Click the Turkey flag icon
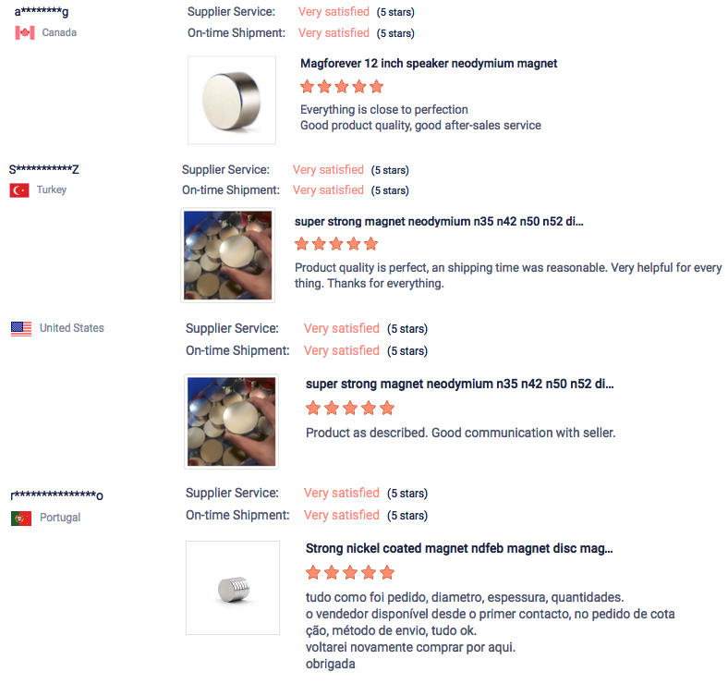Screen dimensions: 728x684 pyautogui.click(x=19, y=190)
